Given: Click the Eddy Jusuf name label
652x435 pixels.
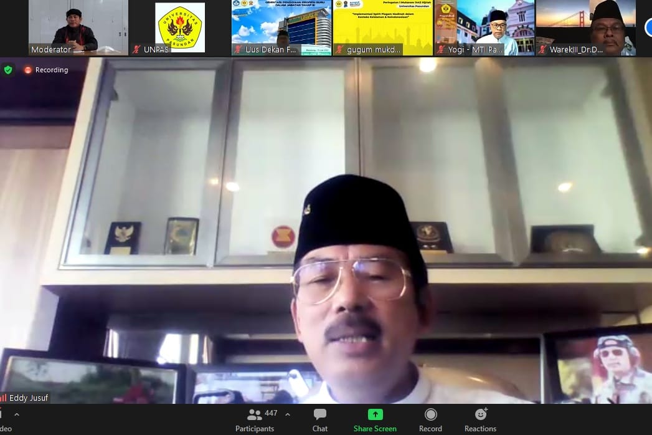Looking at the screenshot, I should [x=29, y=398].
